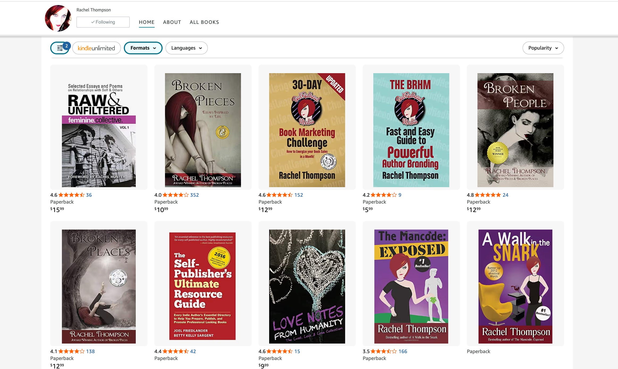Open the Broken Places book cover
618x369 pixels.
pyautogui.click(x=99, y=287)
